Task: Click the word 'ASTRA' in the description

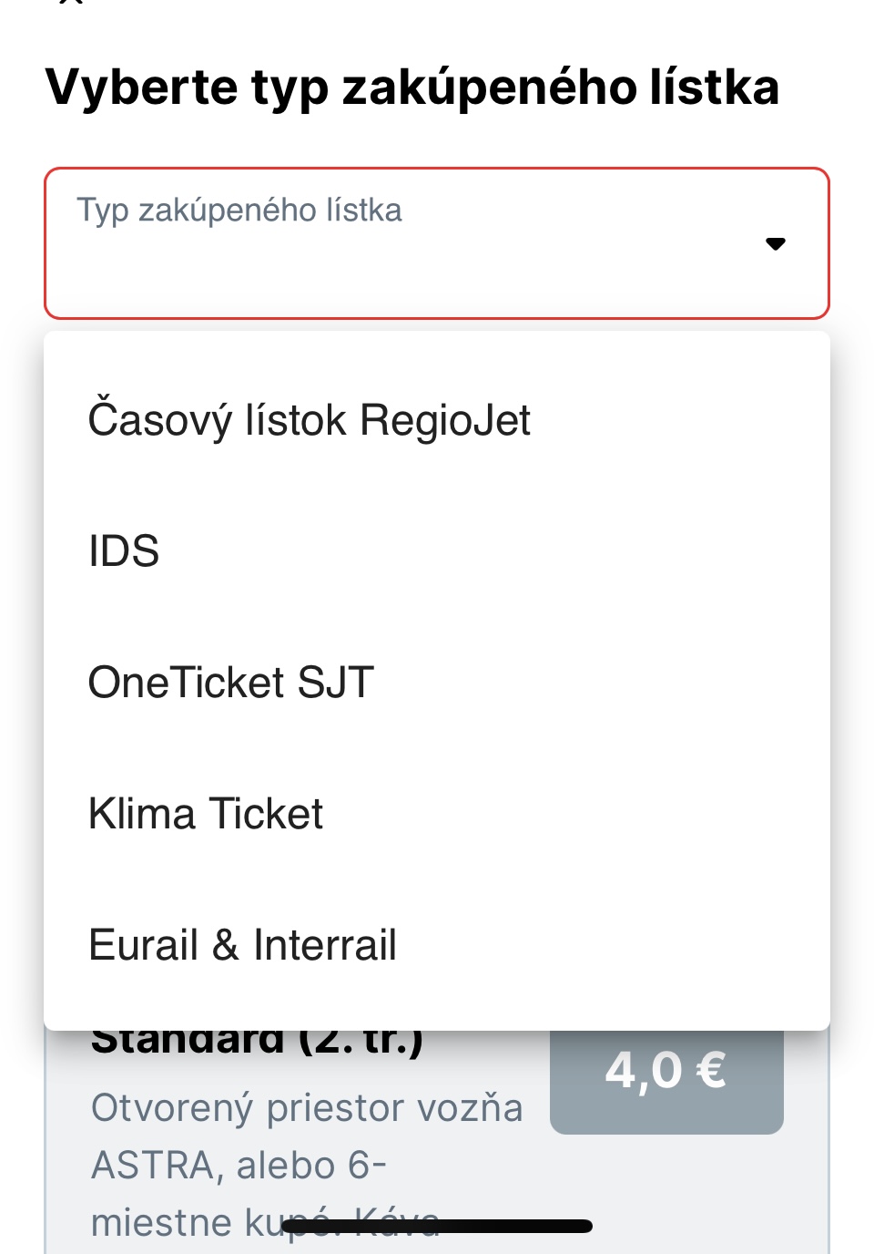Action: pos(152,1166)
